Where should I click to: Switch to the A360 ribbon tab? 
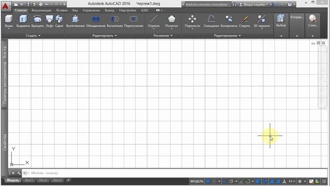click(144, 10)
